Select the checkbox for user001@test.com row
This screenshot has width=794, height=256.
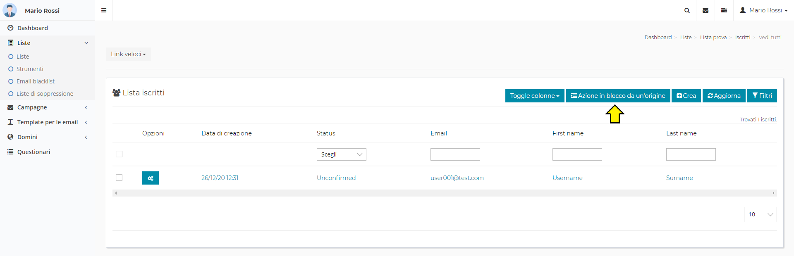pos(119,178)
